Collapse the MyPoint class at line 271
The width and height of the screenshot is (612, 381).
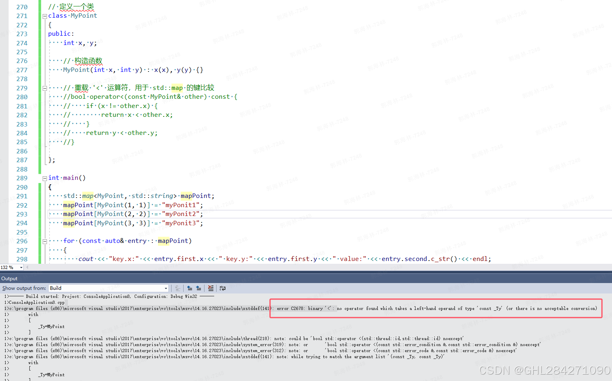click(45, 16)
